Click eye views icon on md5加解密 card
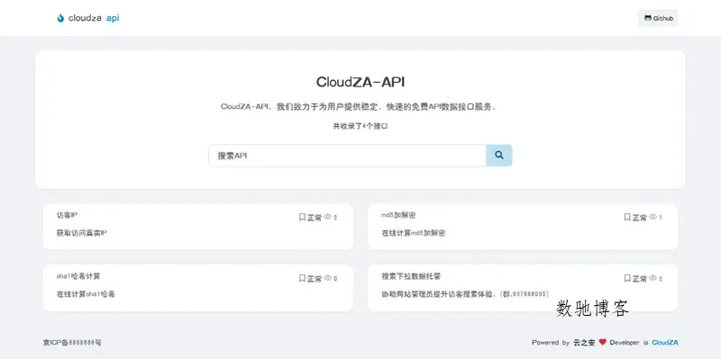Viewport: 721px width, 359px height. pos(653,217)
